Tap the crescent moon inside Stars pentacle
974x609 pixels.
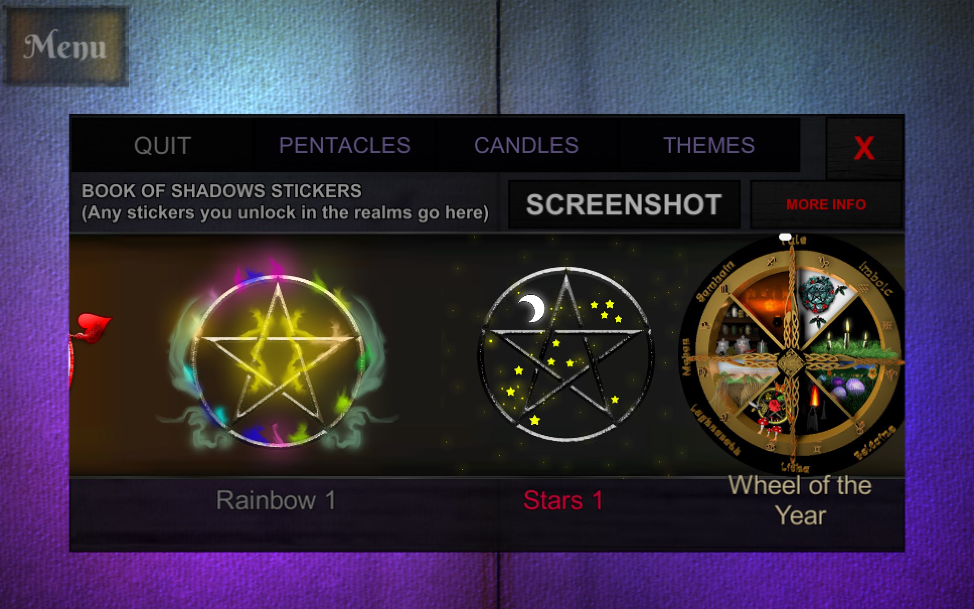tap(532, 308)
